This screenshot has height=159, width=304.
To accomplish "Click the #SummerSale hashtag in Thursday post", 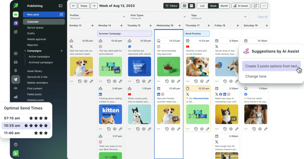I will 201,98.
